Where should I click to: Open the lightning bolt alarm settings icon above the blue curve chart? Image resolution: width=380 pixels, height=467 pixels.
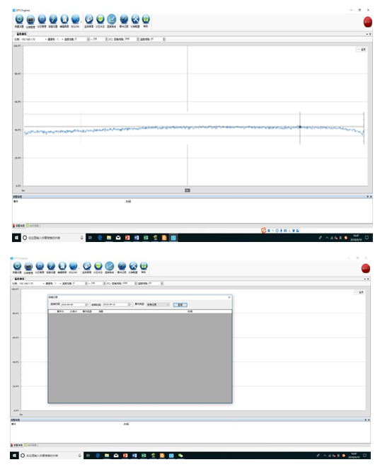(53, 20)
